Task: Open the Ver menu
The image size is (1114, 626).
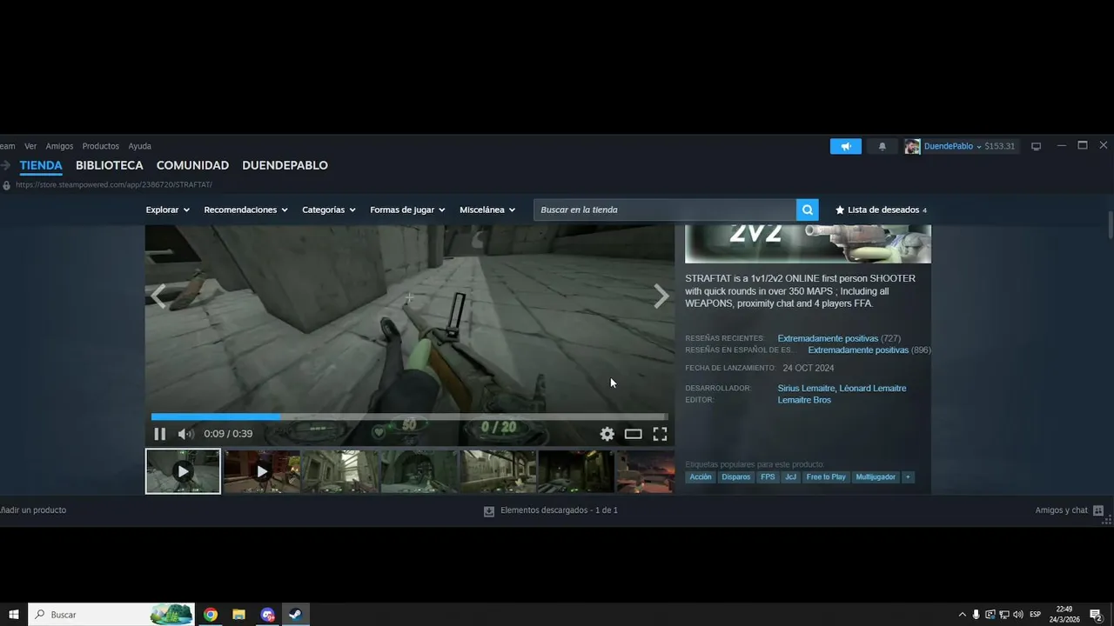Action: pyautogui.click(x=30, y=146)
